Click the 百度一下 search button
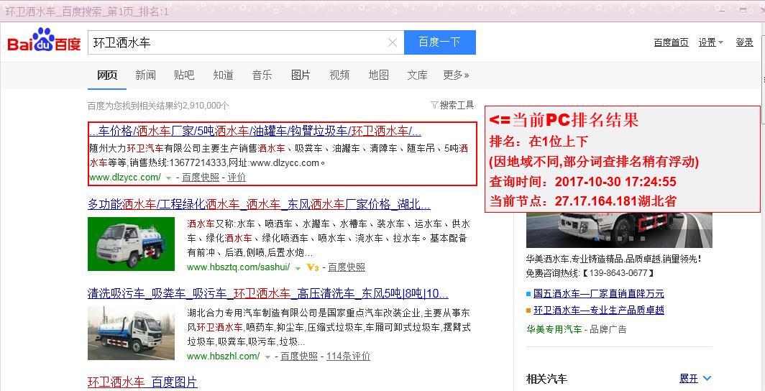 point(439,42)
